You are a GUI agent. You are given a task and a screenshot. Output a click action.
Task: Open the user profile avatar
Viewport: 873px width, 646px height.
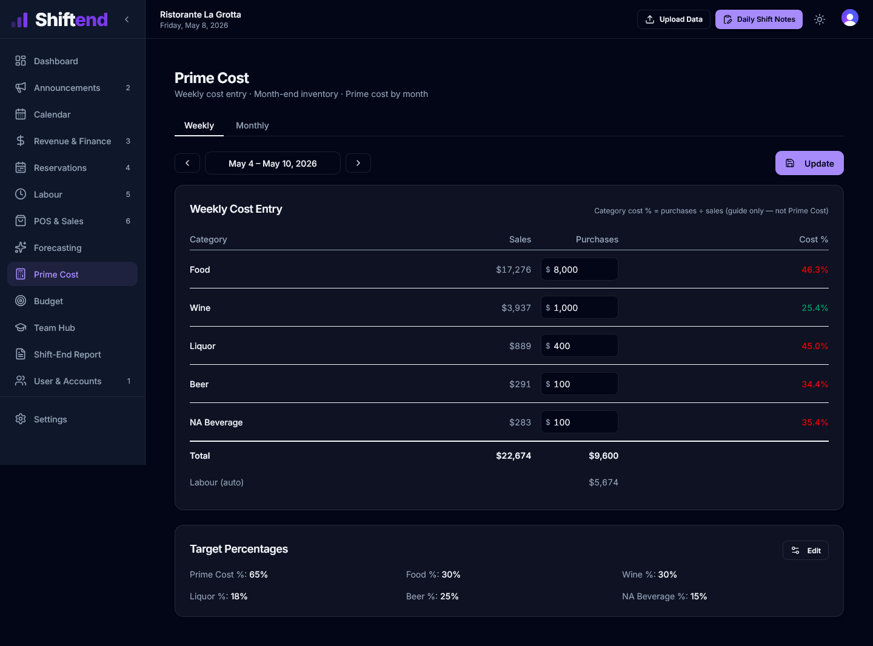coord(850,18)
